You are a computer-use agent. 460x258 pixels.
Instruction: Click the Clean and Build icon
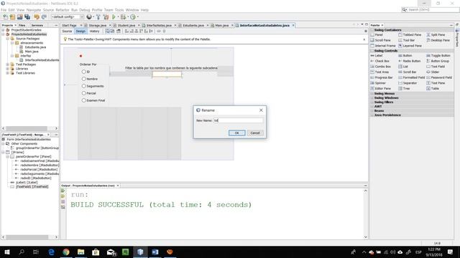coord(106,17)
